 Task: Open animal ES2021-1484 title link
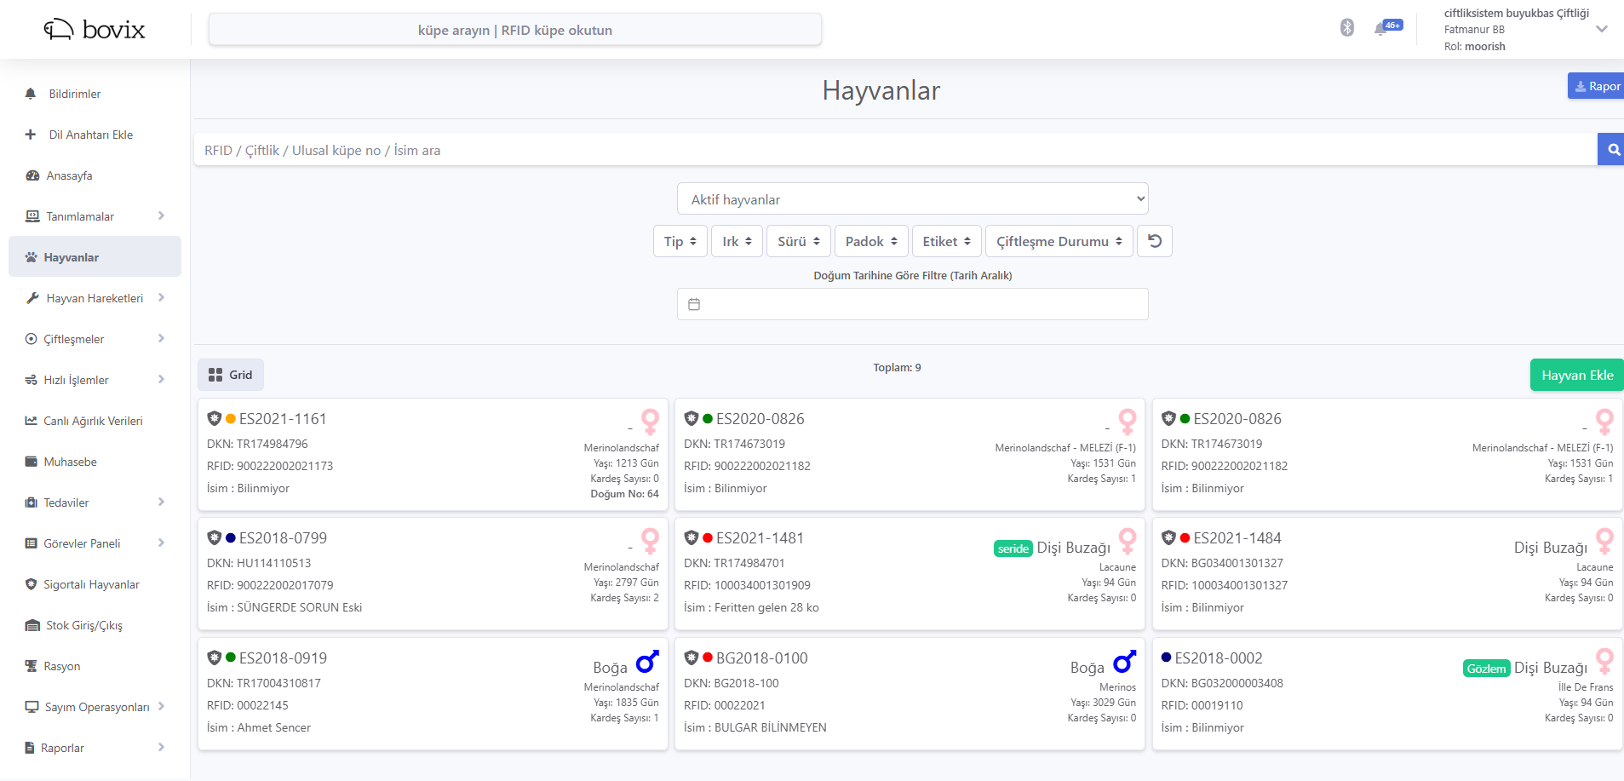coord(1237,537)
